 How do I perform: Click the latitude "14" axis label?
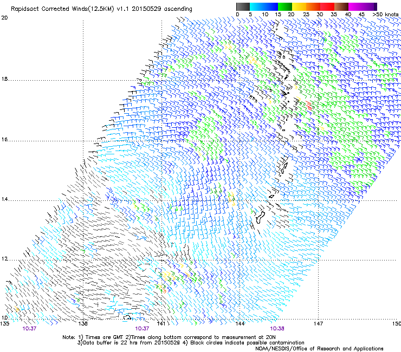tap(4, 199)
